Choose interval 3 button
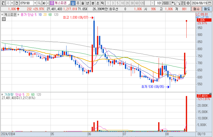 113,3
